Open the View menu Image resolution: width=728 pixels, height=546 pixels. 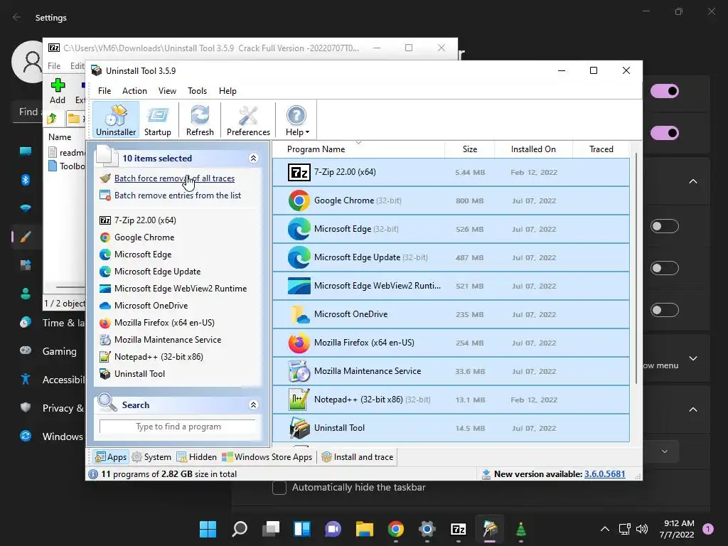(167, 91)
